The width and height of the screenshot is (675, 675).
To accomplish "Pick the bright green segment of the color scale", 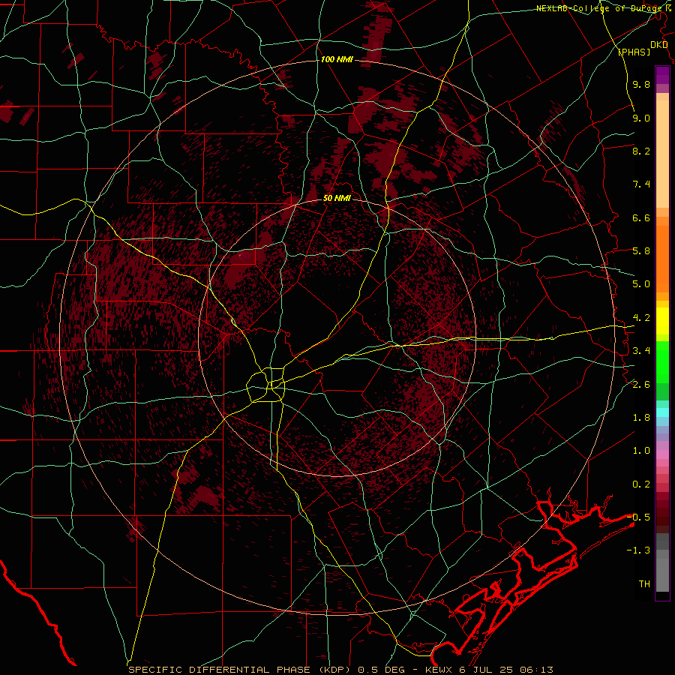I will coord(662,361).
